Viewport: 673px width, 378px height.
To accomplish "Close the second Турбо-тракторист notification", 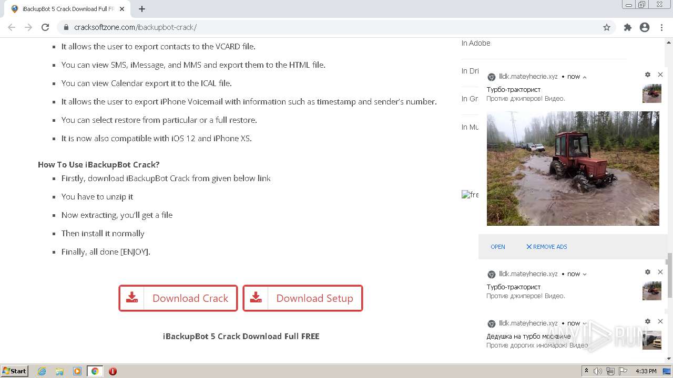I will [x=660, y=272].
